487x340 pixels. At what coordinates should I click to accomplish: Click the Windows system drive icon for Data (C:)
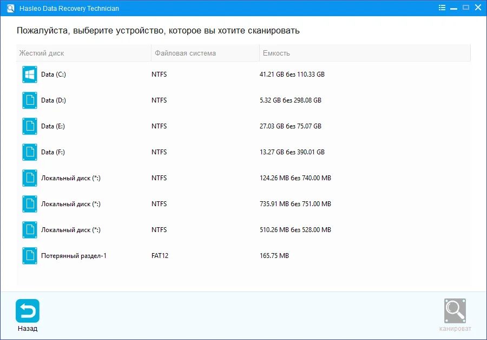click(30, 74)
